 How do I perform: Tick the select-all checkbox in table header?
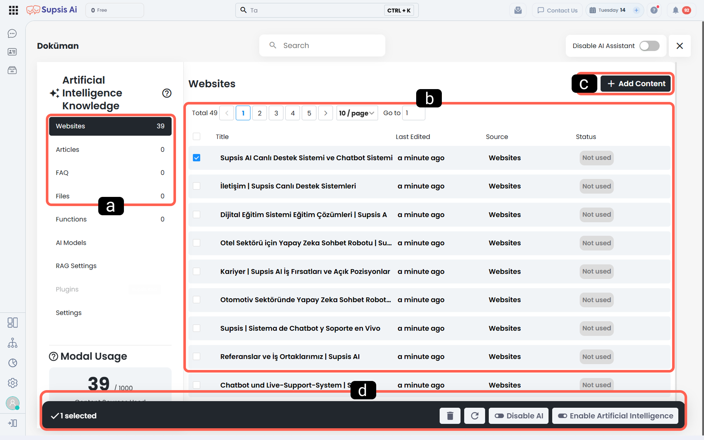pyautogui.click(x=197, y=137)
